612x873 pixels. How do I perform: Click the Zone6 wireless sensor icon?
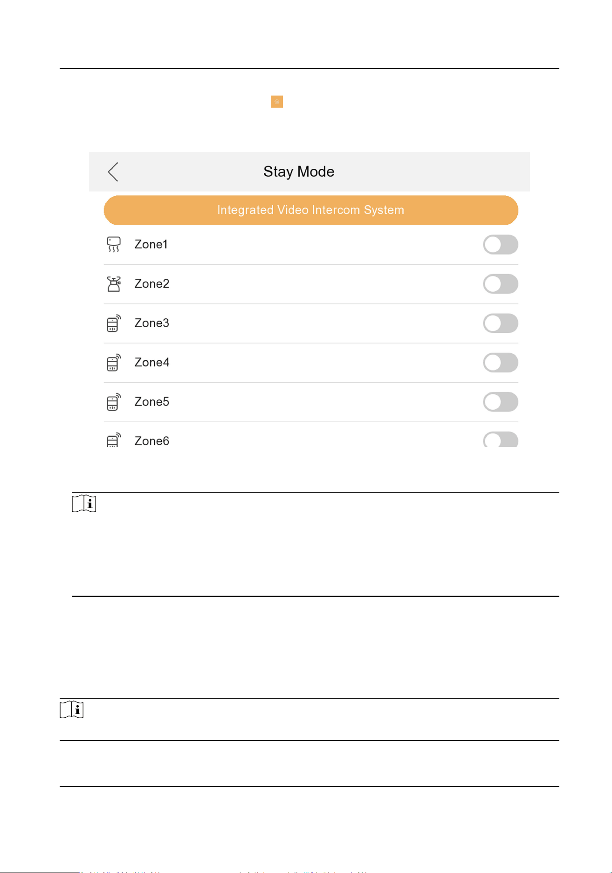114,440
